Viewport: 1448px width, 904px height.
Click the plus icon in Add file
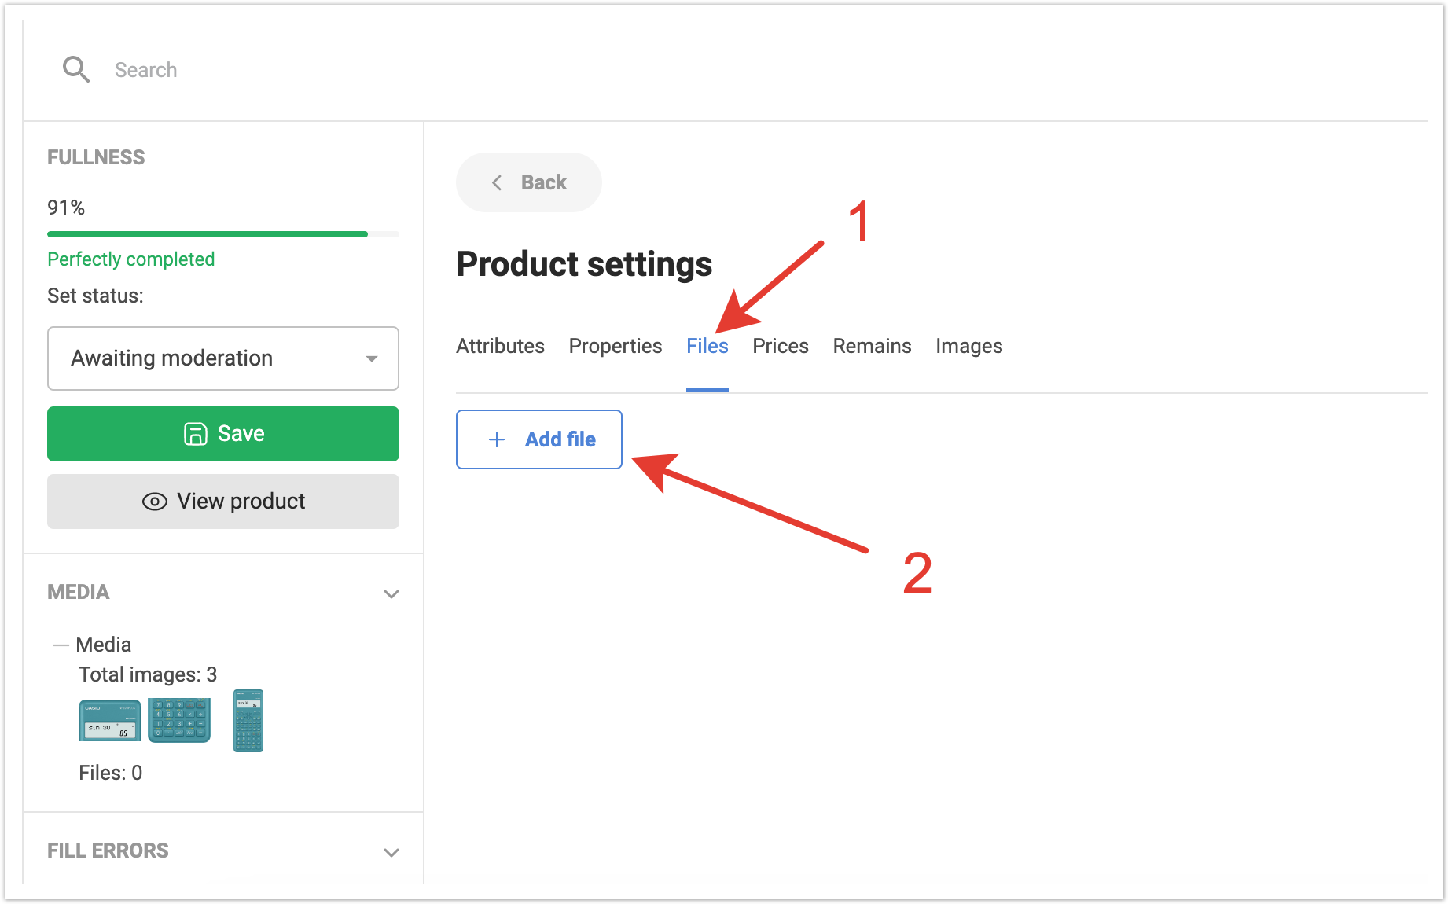pos(497,439)
